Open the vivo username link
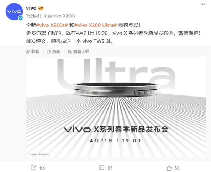The image size is (211, 172). click(31, 8)
